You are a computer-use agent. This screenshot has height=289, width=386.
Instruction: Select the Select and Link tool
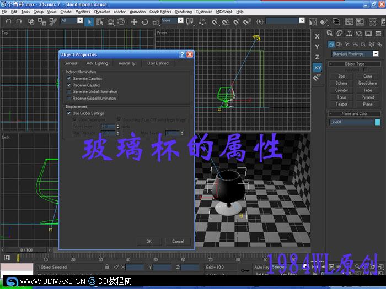coord(31,21)
